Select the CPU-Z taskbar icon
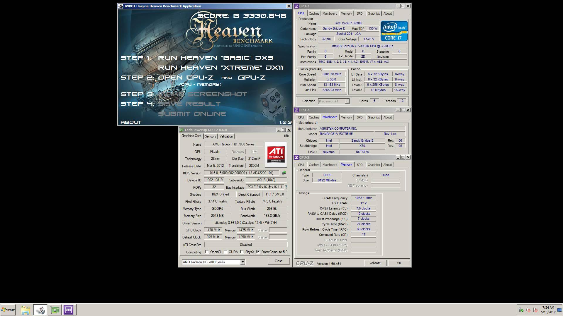This screenshot has width=563, height=316. click(68, 310)
